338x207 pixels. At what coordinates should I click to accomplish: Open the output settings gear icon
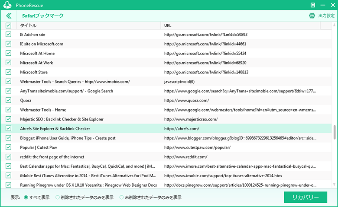312,16
